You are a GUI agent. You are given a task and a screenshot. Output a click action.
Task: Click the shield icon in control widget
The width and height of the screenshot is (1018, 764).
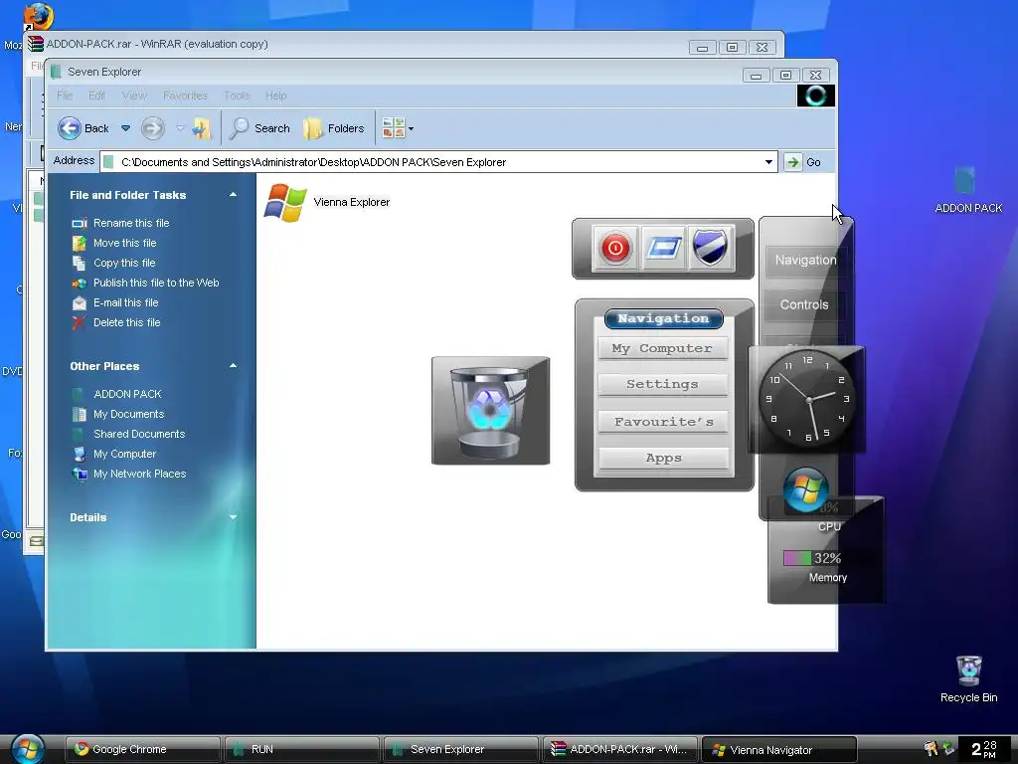(x=710, y=248)
